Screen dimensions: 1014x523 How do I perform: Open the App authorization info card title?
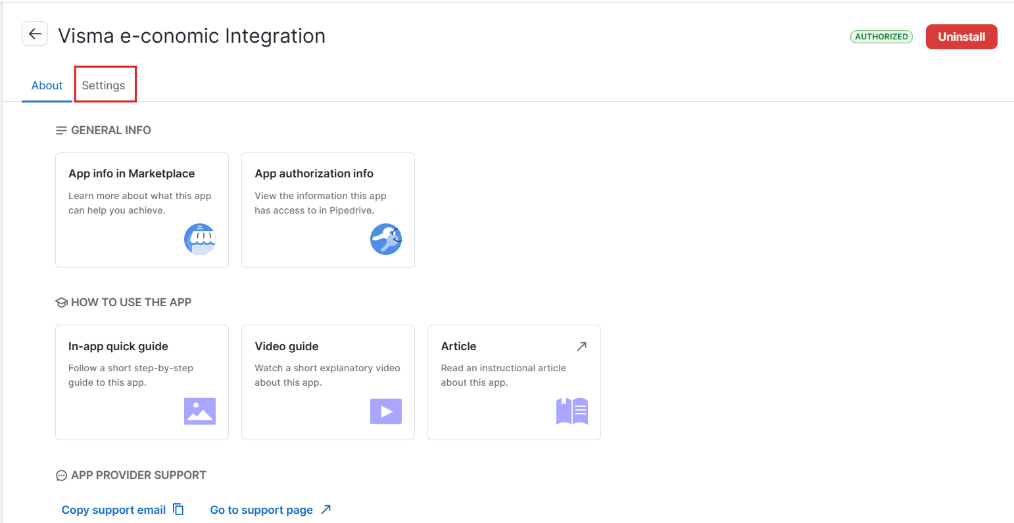(314, 173)
